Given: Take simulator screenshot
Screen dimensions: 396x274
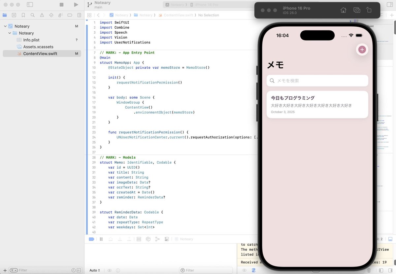Looking at the screenshot, I should [357, 10].
